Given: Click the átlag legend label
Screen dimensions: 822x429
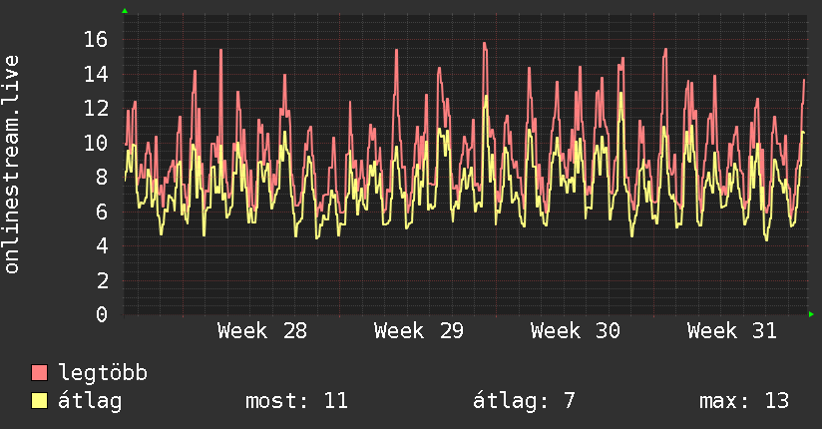Looking at the screenshot, I should [90, 401].
